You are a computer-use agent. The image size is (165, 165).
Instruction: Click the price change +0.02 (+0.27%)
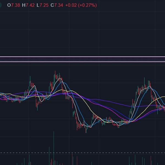pyautogui.click(x=81, y=5)
